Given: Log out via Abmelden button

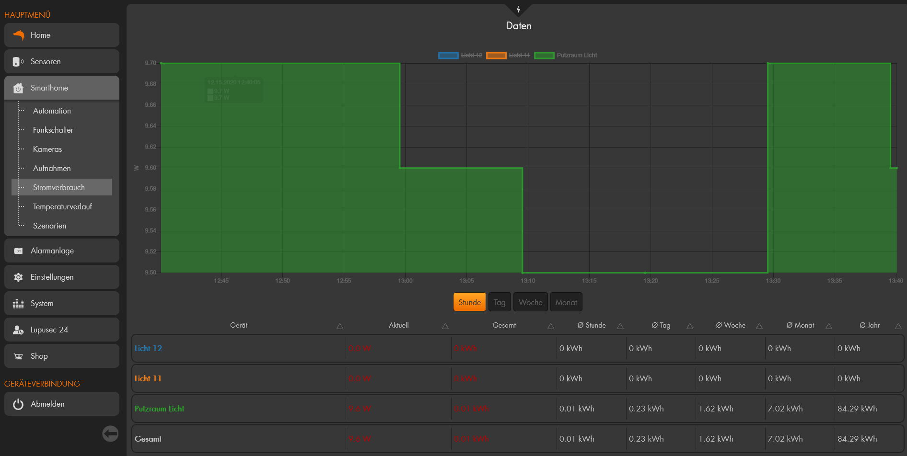Looking at the screenshot, I should [62, 404].
